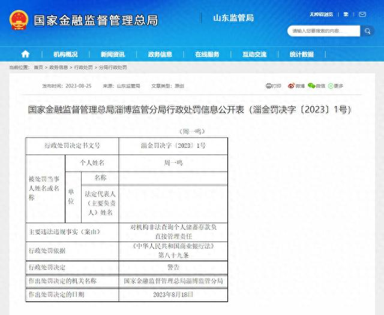Viewport: 384px width, 315px height.
Task: Click the 个人姓名 label cell
Action: tap(92, 163)
